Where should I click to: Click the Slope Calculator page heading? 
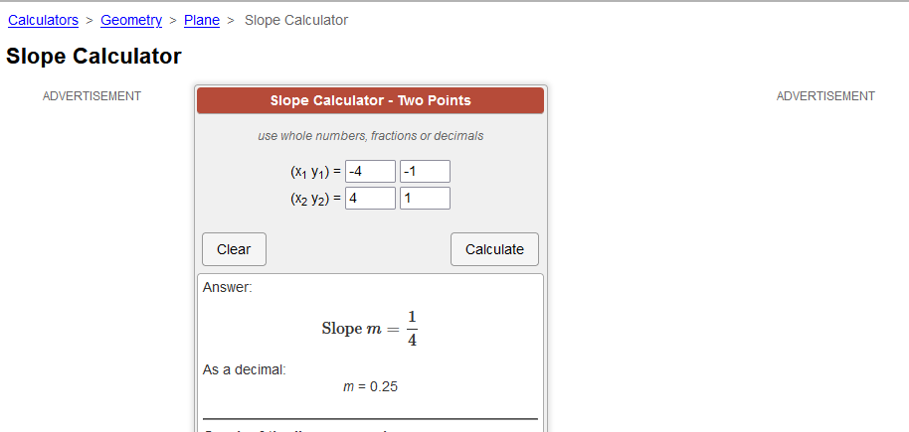click(x=93, y=57)
